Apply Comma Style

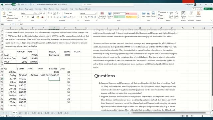coord(89,17)
